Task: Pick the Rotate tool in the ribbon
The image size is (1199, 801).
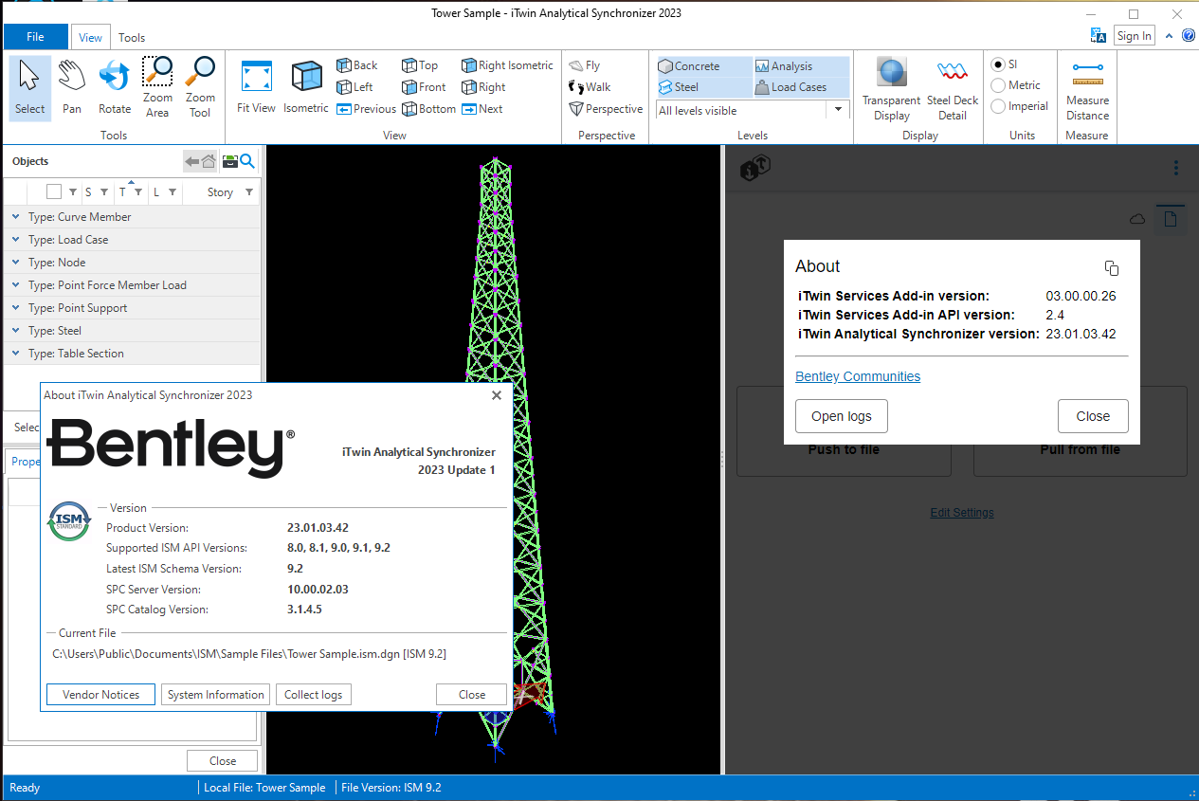Action: coord(115,87)
